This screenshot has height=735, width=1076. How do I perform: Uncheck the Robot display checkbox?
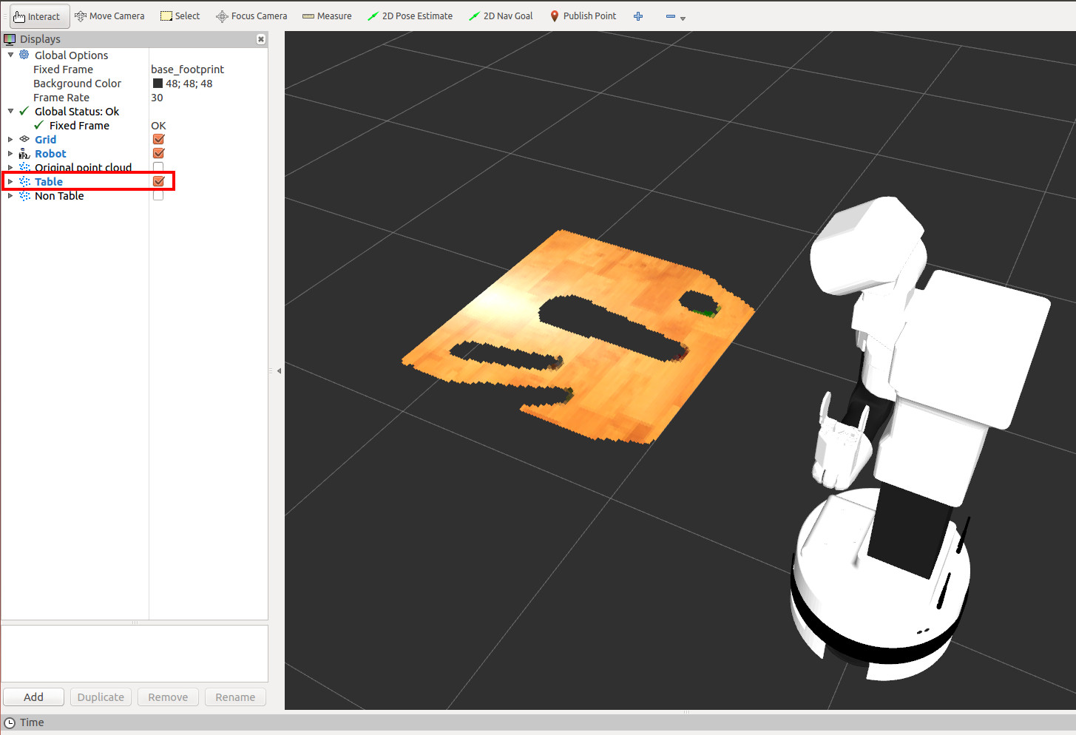(x=158, y=154)
